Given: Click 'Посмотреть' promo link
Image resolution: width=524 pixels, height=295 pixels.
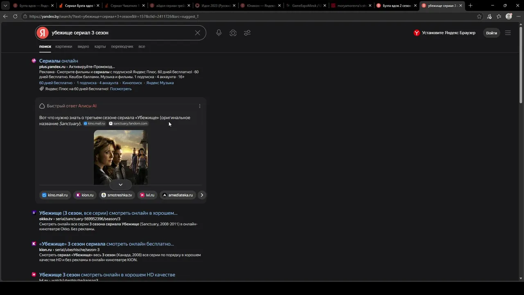Looking at the screenshot, I should click(121, 89).
